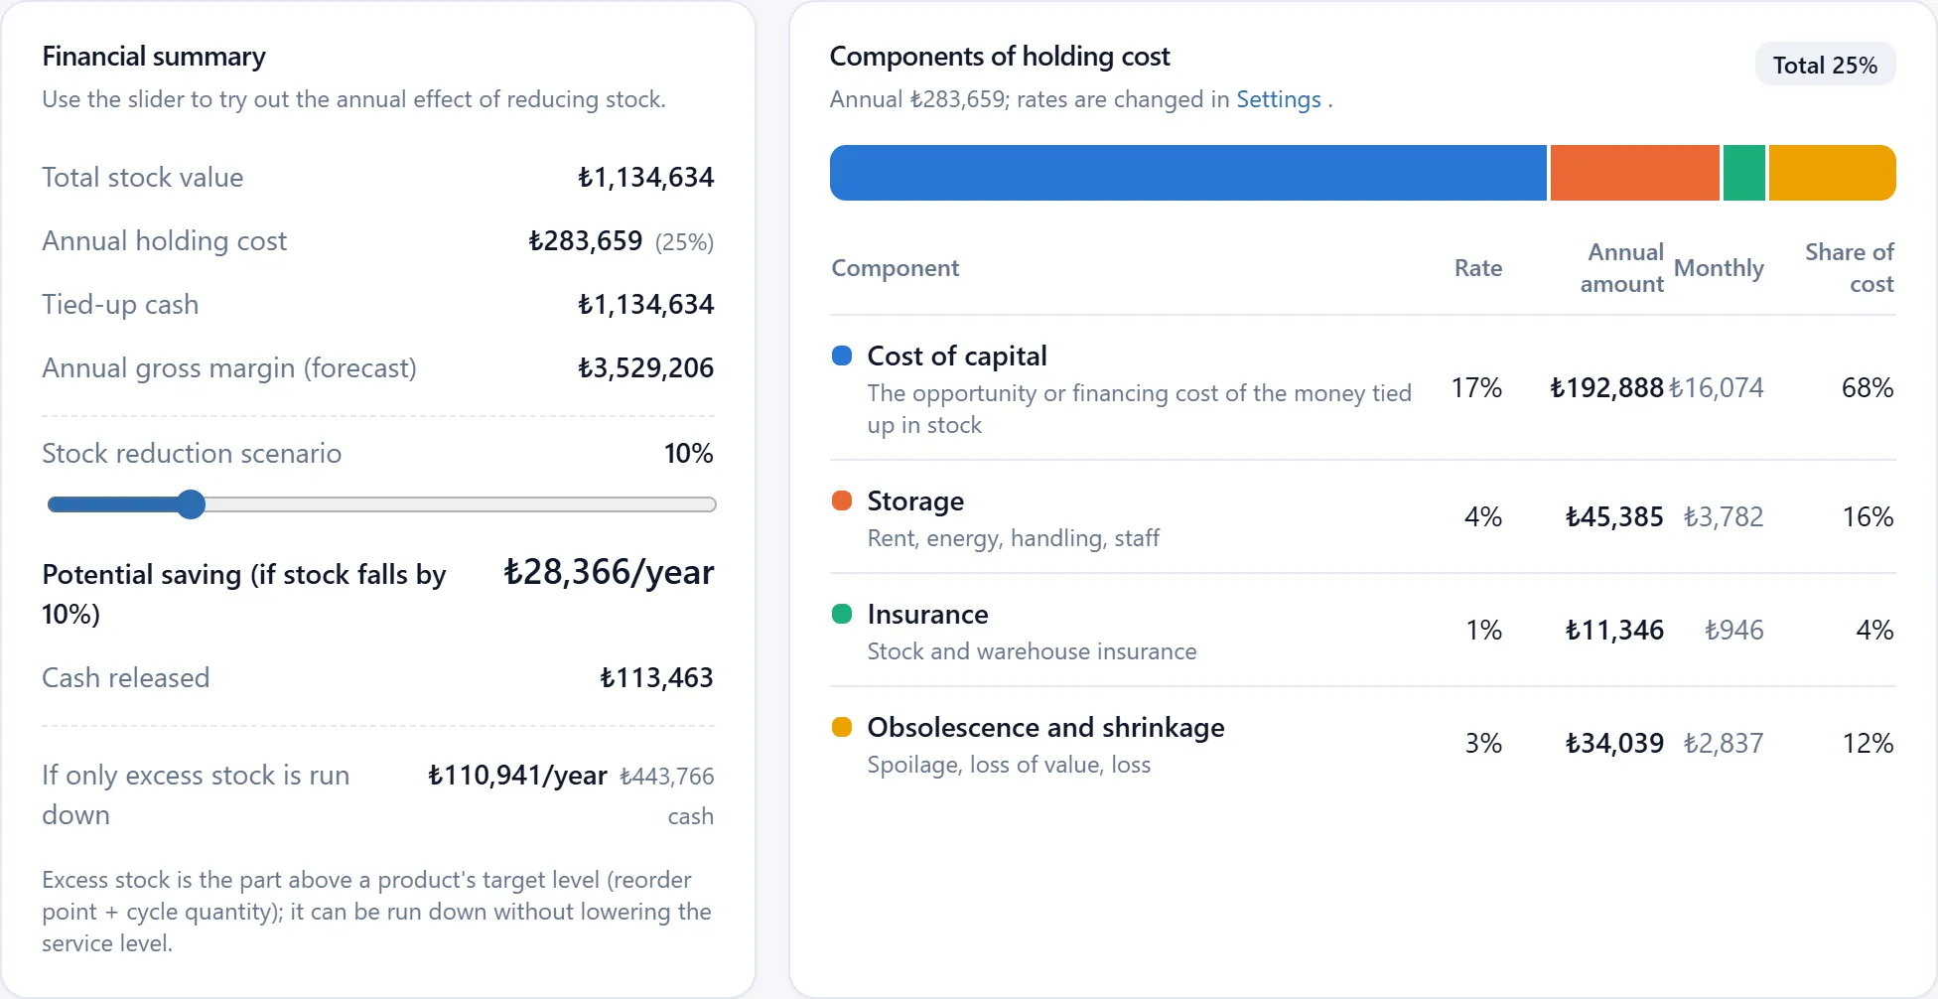This screenshot has width=1938, height=999.
Task: Click the ₺113,463 Cash released value
Action: tap(656, 677)
